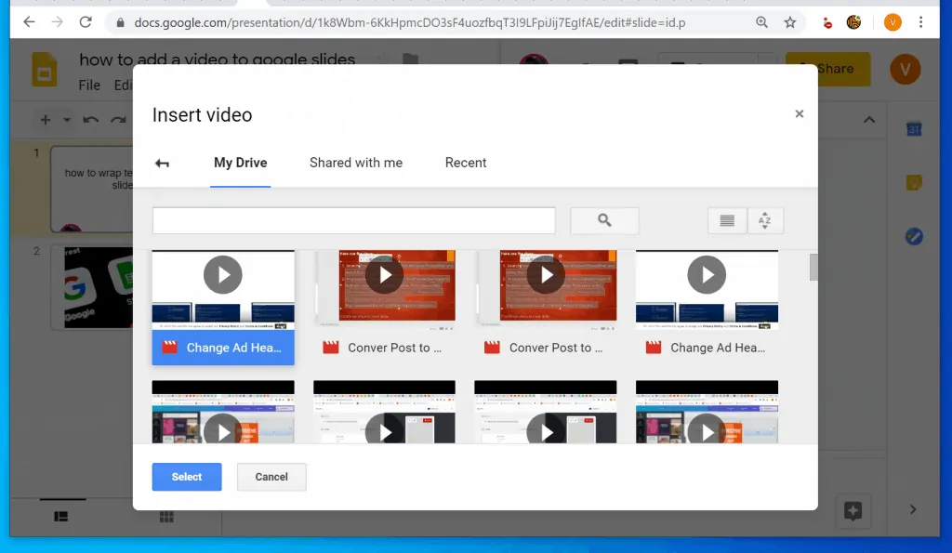The height and width of the screenshot is (553, 952).
Task: Open Chrome's three-dot menu
Action: tap(920, 21)
